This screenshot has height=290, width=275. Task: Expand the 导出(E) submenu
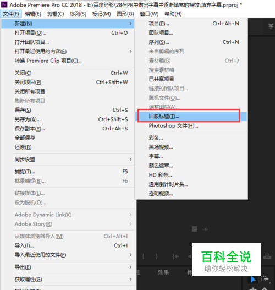pos(68,267)
